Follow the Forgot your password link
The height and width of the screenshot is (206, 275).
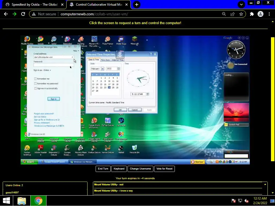click(44, 114)
